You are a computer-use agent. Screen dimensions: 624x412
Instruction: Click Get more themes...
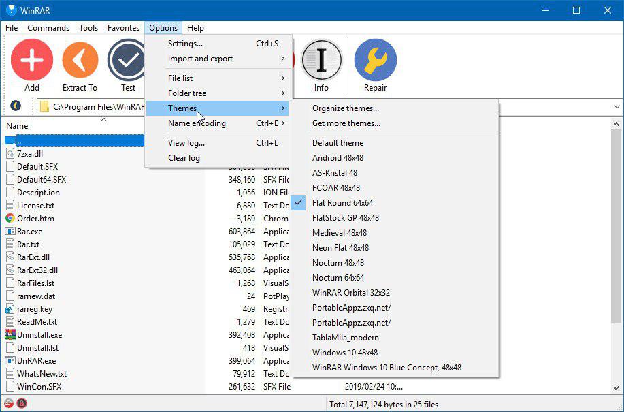coord(346,123)
